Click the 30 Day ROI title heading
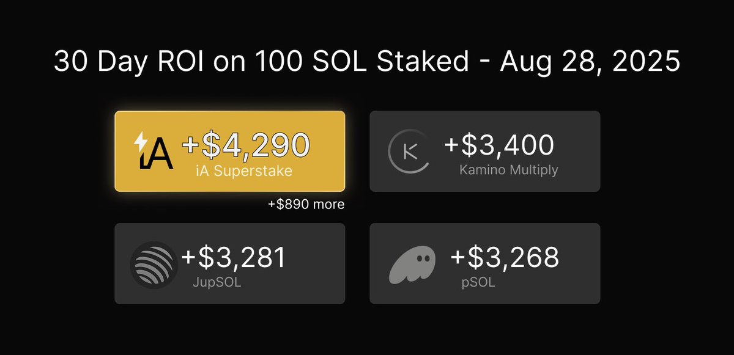The width and height of the screenshot is (734, 355). pos(367,62)
